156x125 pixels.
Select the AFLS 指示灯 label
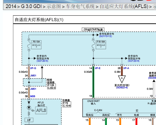click(41, 104)
